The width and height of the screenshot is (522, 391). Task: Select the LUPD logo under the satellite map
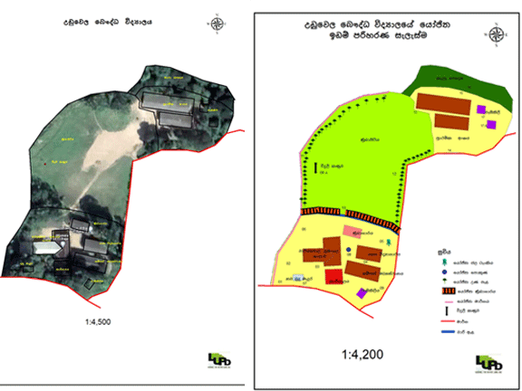pyautogui.click(x=219, y=360)
